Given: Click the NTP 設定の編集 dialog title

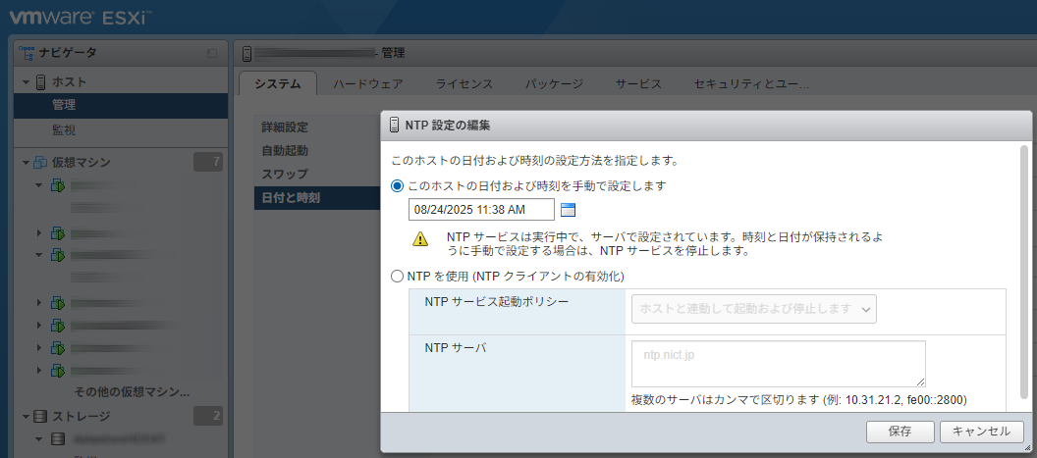Looking at the screenshot, I should pyautogui.click(x=447, y=125).
